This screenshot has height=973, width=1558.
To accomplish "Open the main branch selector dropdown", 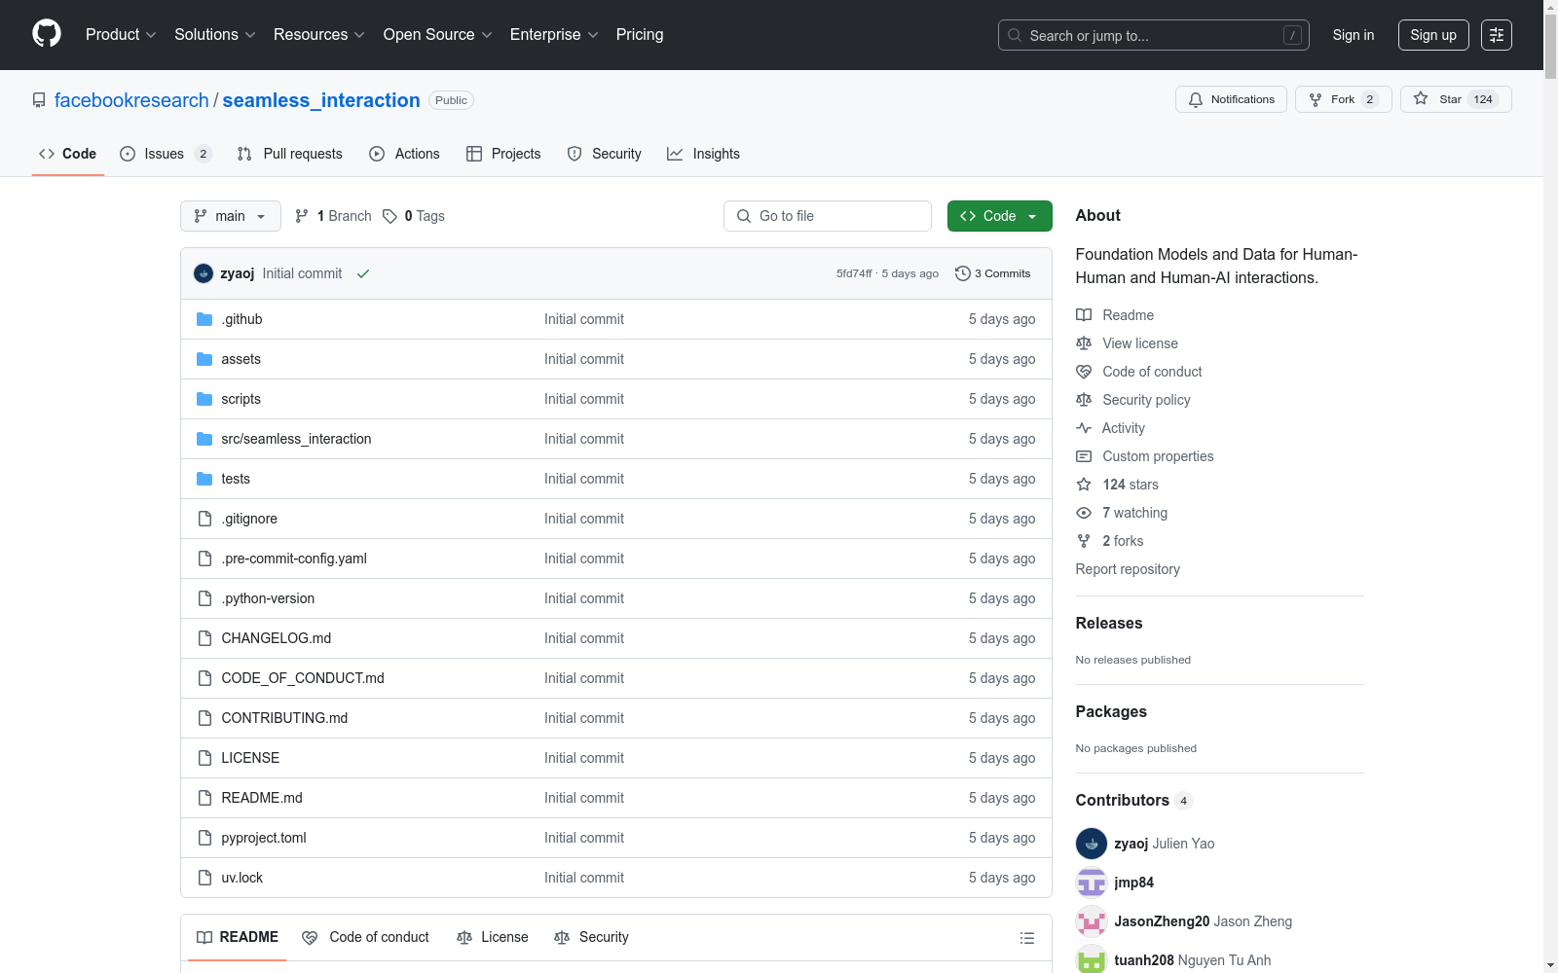I will click(231, 216).
